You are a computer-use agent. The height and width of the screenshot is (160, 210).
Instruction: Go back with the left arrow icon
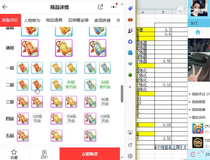5,7
